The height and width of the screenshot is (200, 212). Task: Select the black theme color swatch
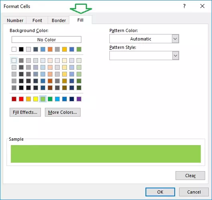point(21,49)
